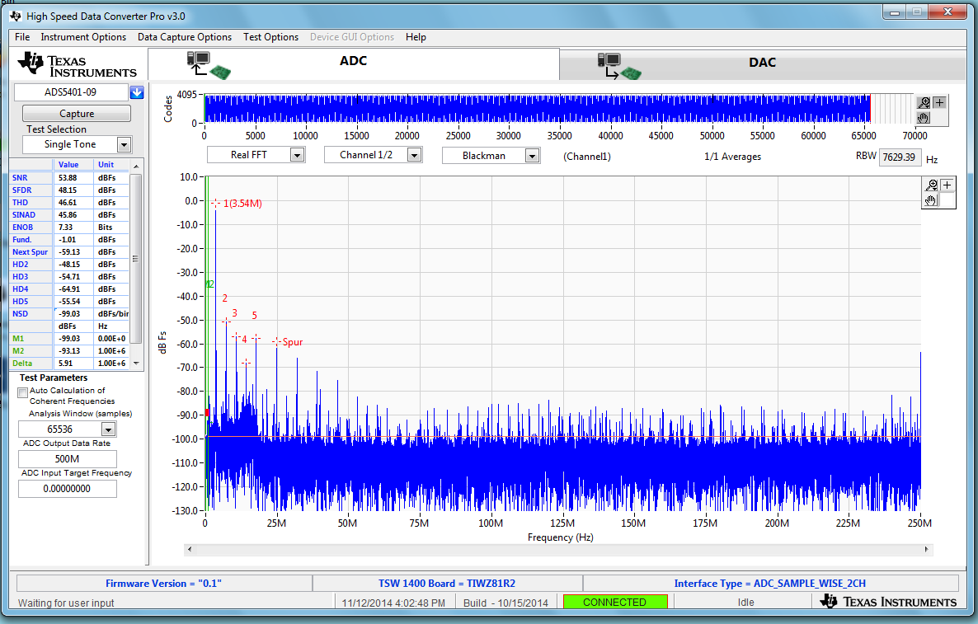Click the Next Spur row label

(x=30, y=252)
